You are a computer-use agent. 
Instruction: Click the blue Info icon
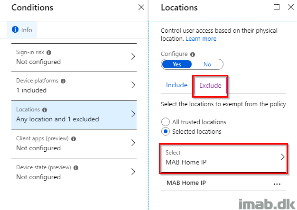pyautogui.click(x=15, y=29)
